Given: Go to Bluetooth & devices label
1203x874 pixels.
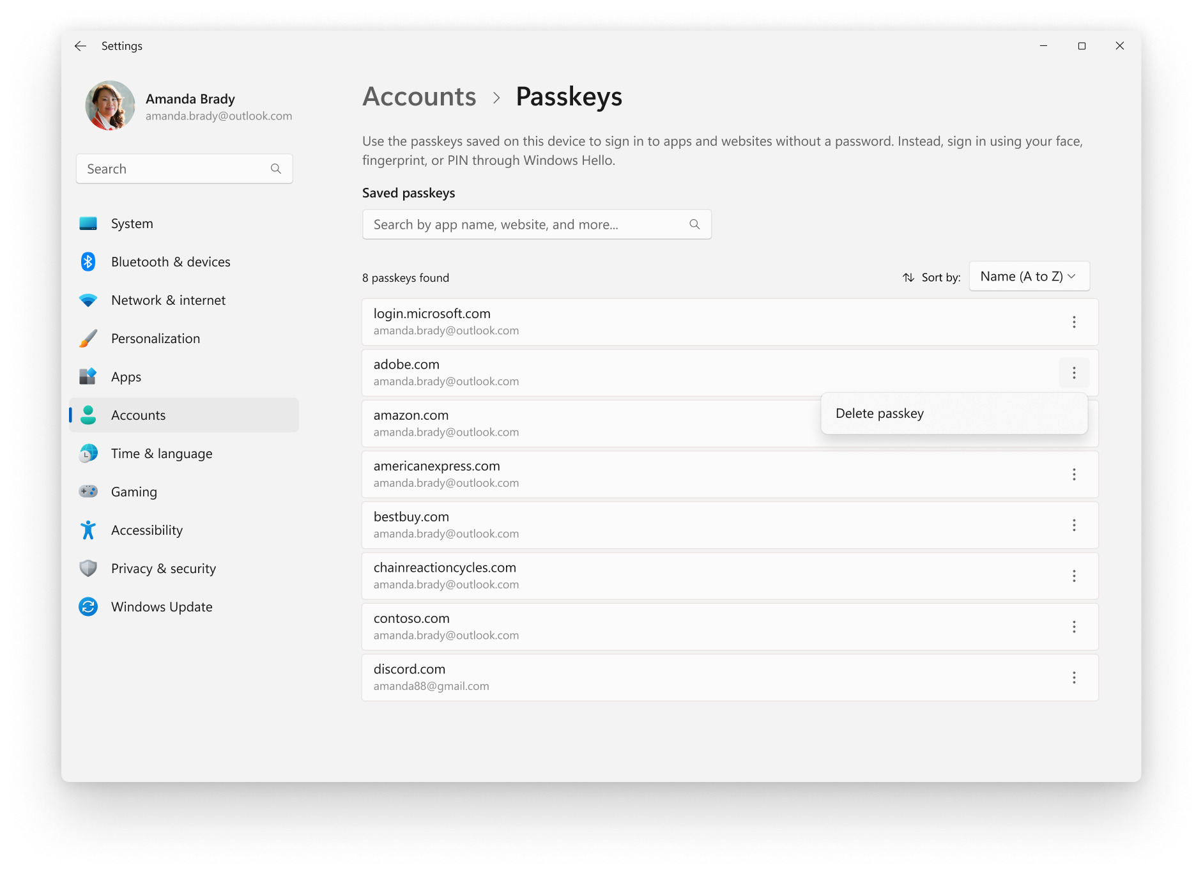Looking at the screenshot, I should (x=171, y=262).
